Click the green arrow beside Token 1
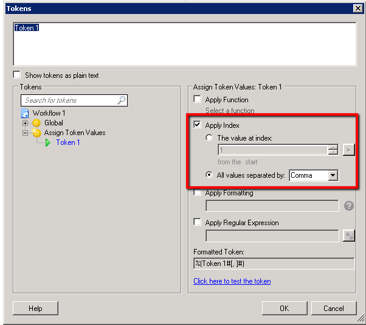This screenshot has height=325, width=366. (48, 142)
